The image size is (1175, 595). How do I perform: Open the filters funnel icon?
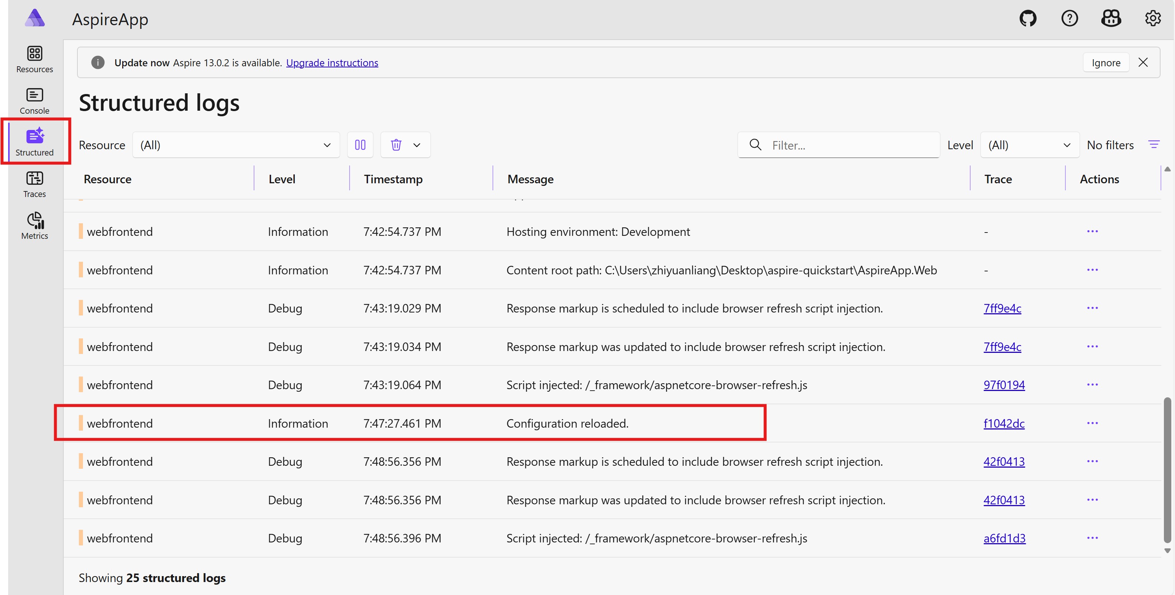tap(1154, 145)
